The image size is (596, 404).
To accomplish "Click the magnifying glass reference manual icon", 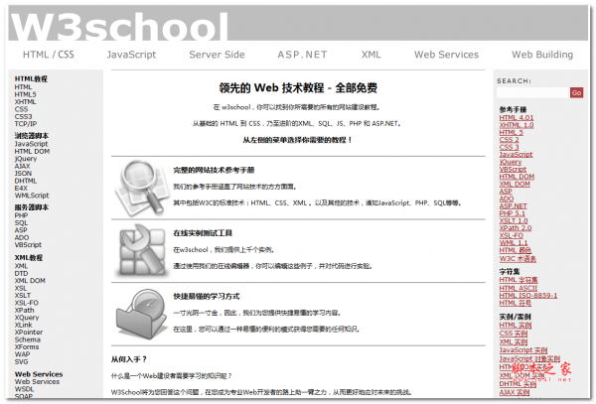I will (142, 188).
